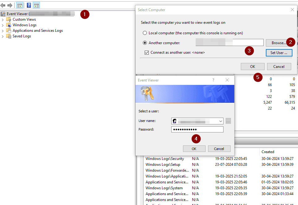Image resolution: width=298 pixels, height=205 pixels.
Task: Expand the Windows Logs tree node
Action: point(3,25)
